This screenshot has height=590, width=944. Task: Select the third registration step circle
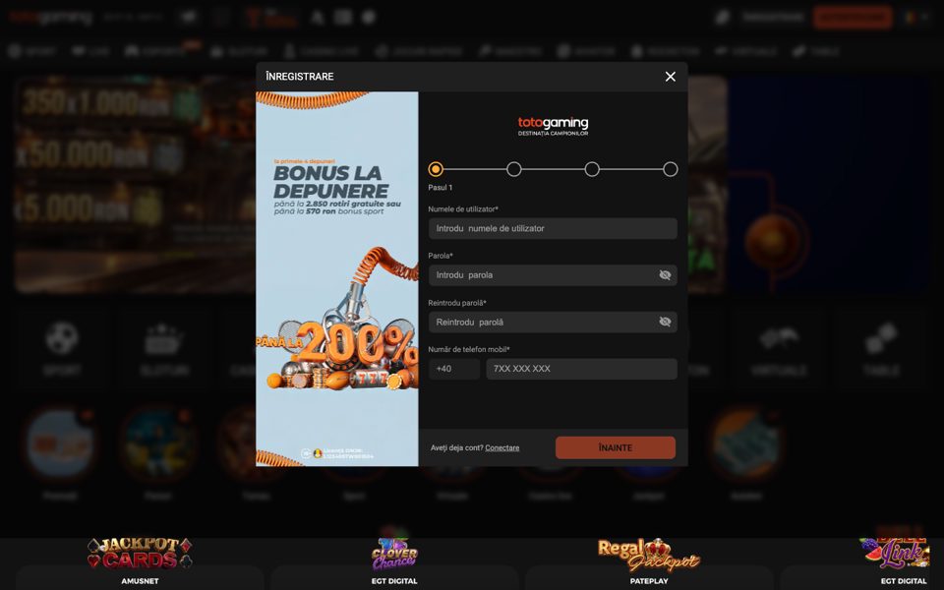pyautogui.click(x=592, y=169)
